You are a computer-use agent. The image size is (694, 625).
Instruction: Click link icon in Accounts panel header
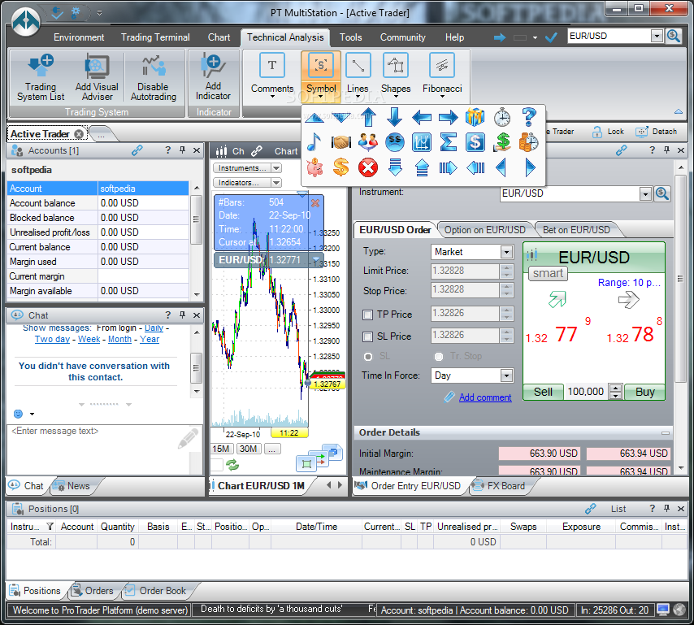pyautogui.click(x=137, y=150)
